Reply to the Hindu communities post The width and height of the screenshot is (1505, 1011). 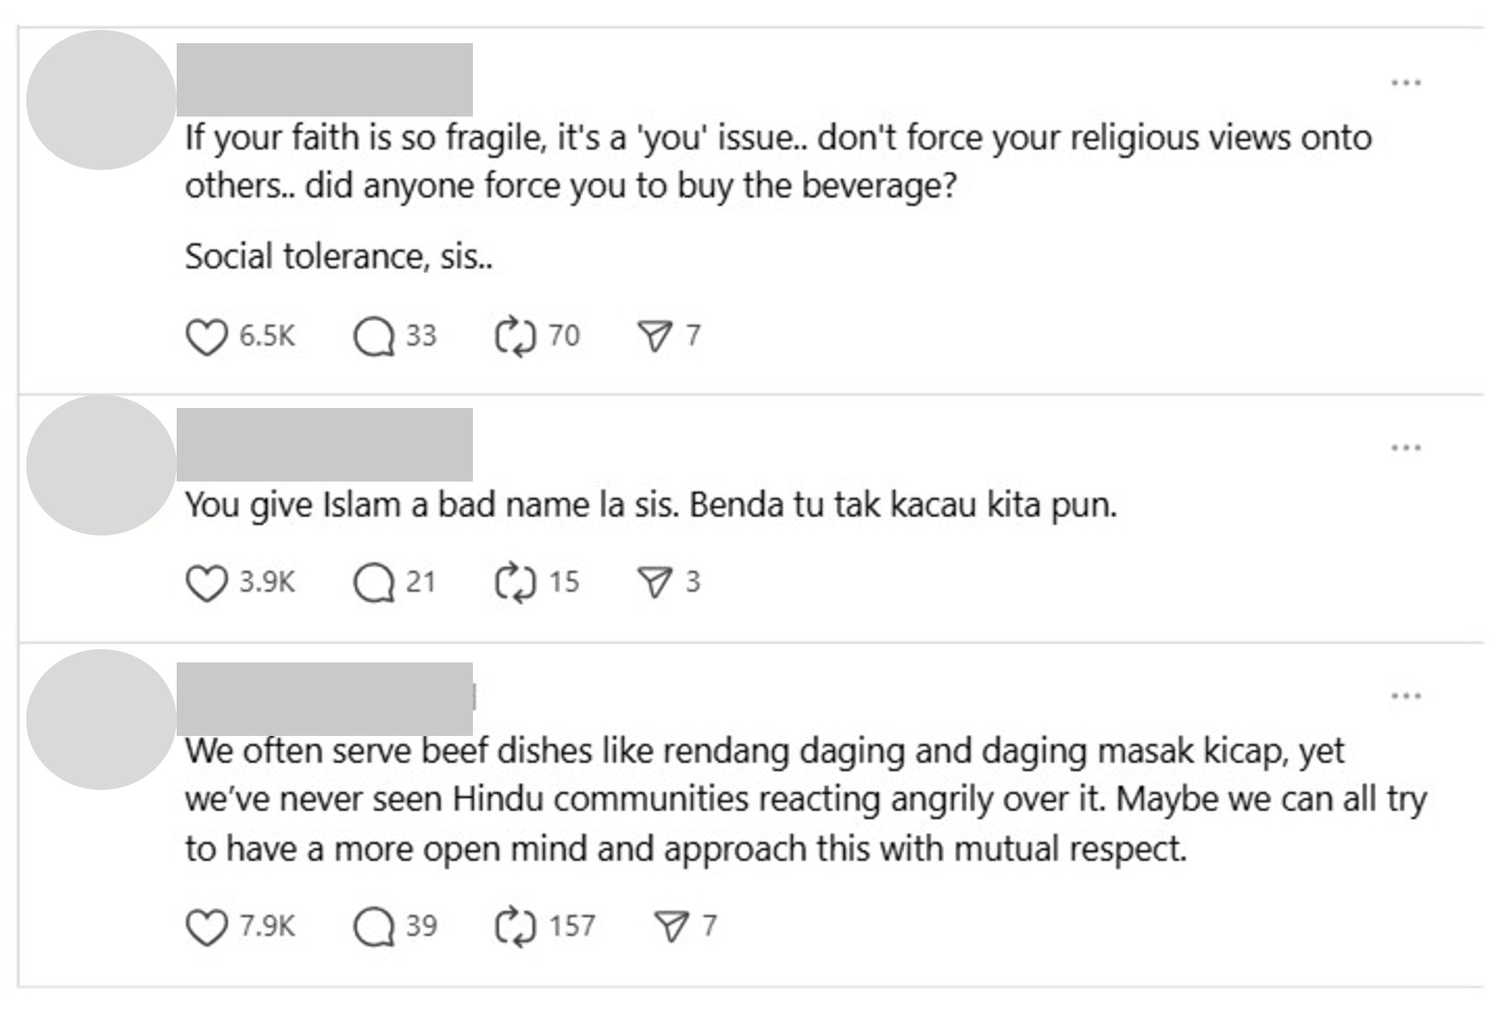pos(374,927)
